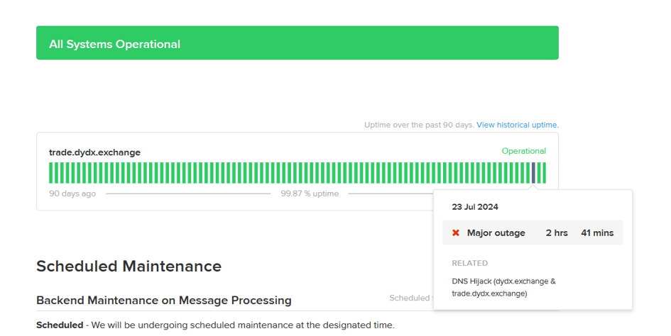The width and height of the screenshot is (671, 336).
Task: Click the last green uptime bar
Action: 544,173
